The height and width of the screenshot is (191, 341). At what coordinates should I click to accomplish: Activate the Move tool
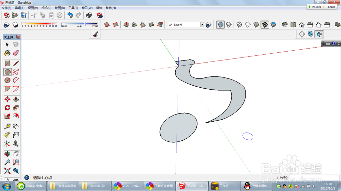click(8, 99)
